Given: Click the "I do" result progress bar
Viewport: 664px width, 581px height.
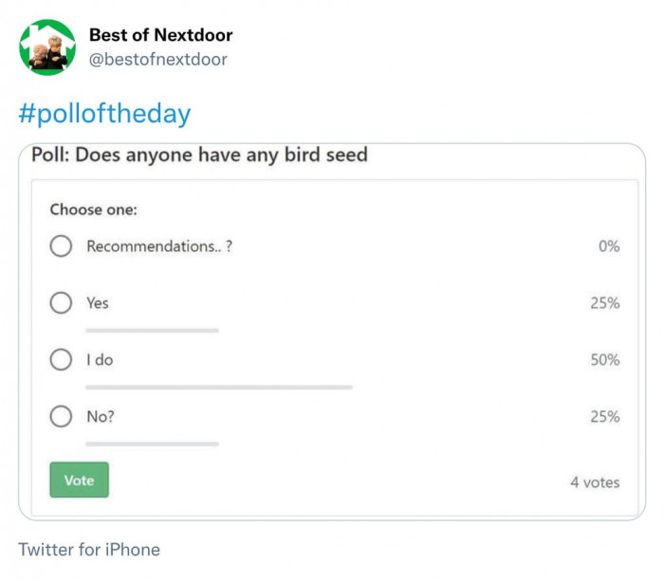Looking at the screenshot, I should [x=218, y=387].
